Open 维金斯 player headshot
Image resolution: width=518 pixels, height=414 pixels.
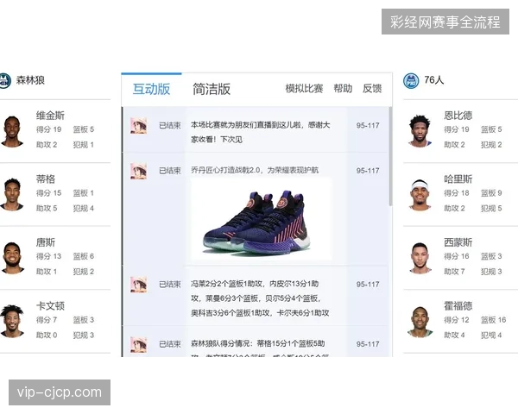[11, 131]
